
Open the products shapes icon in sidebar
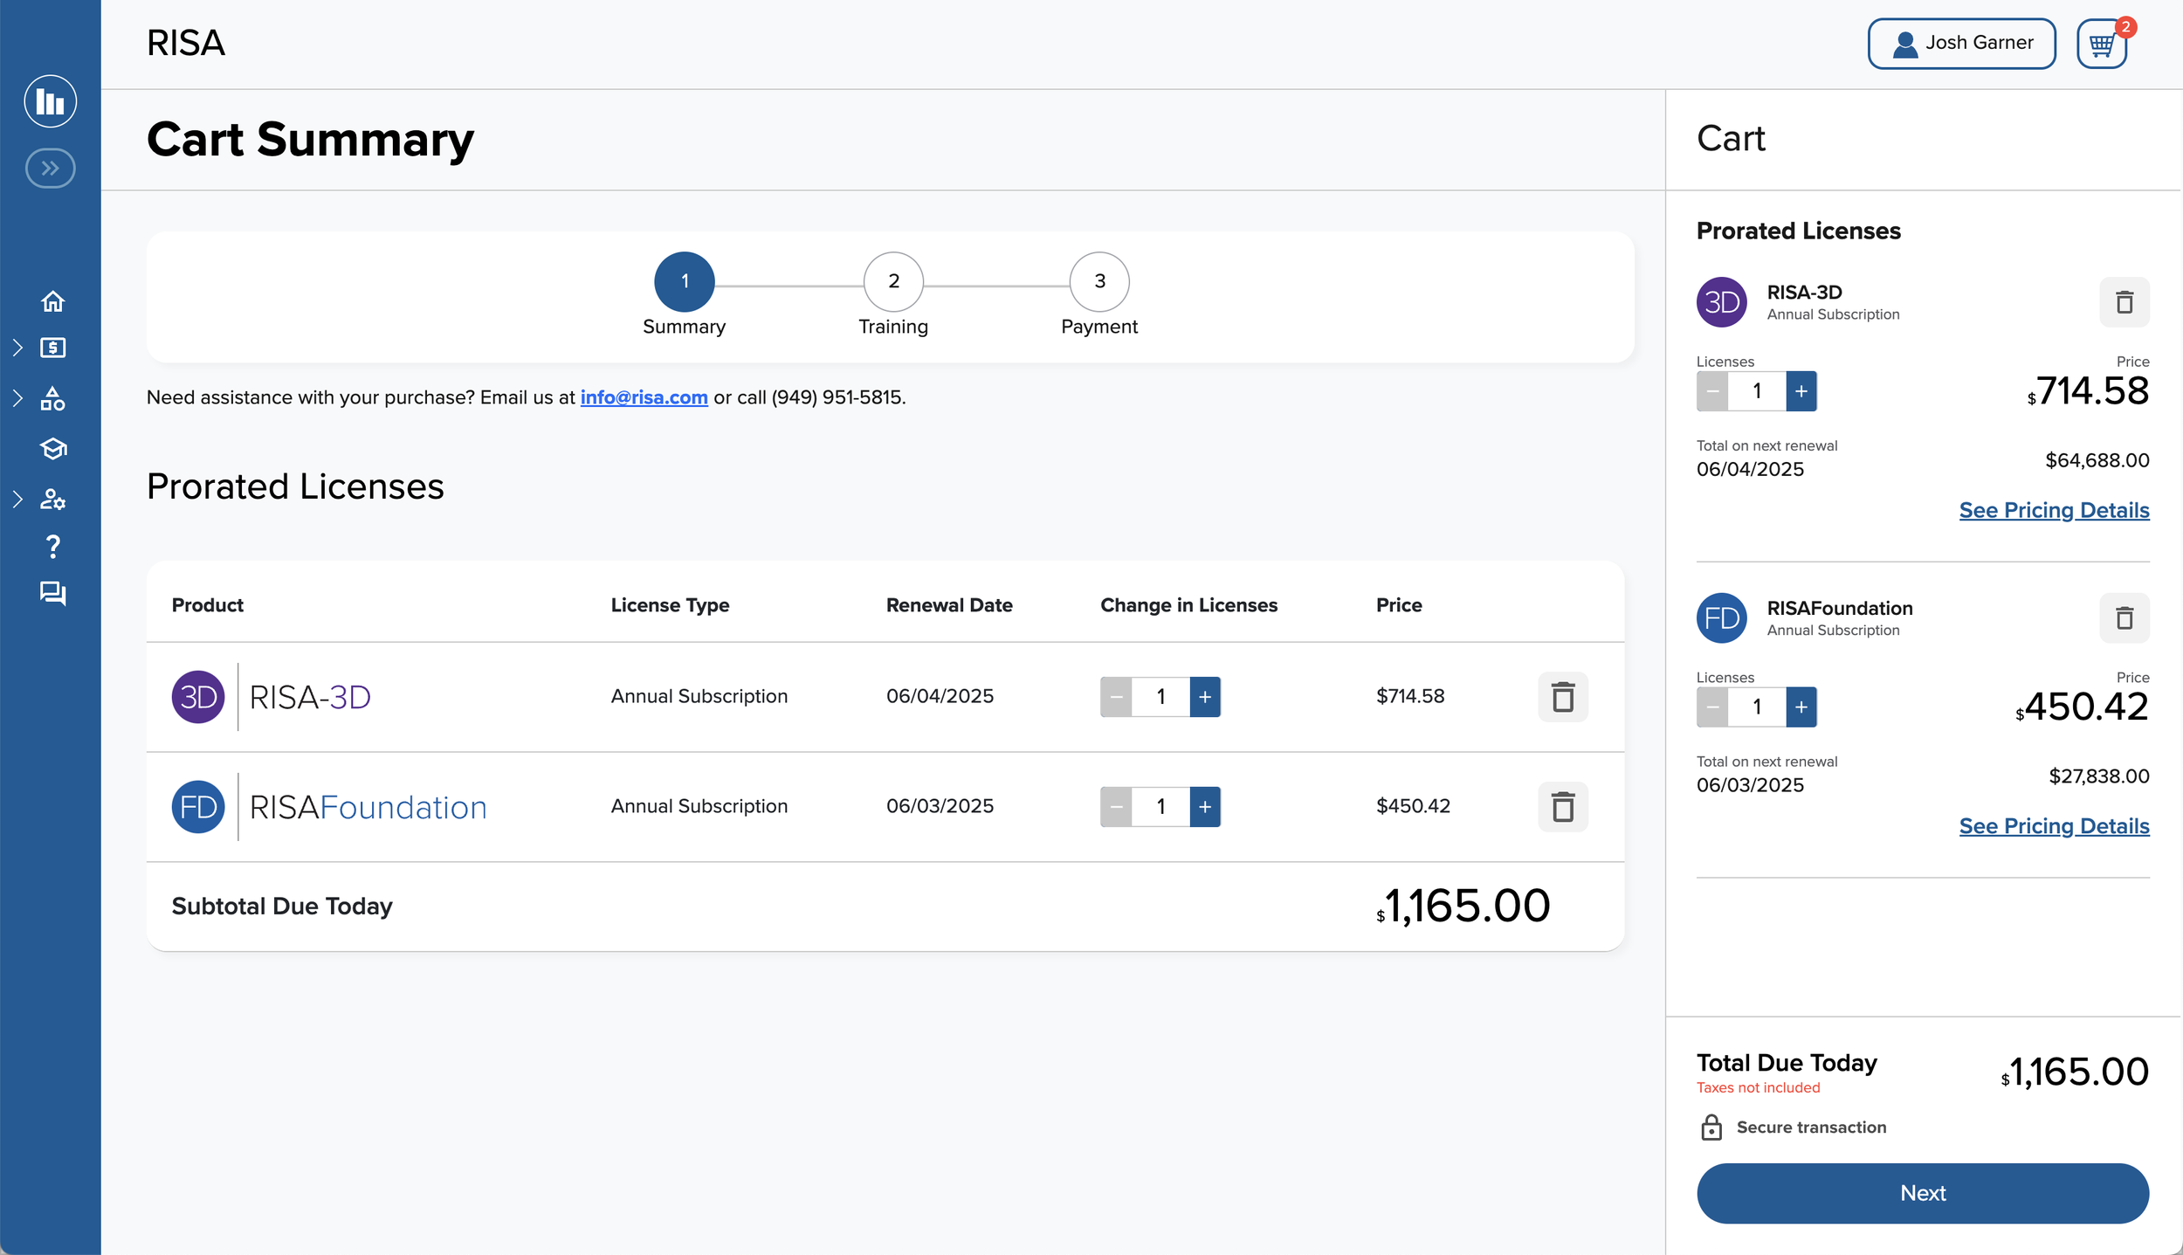coord(53,399)
